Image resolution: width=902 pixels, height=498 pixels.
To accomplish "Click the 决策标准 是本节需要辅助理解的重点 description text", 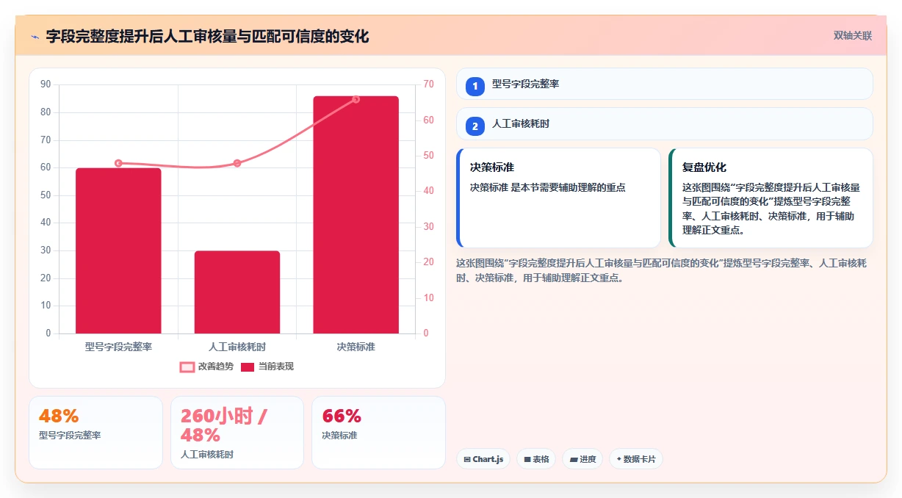I will [548, 187].
